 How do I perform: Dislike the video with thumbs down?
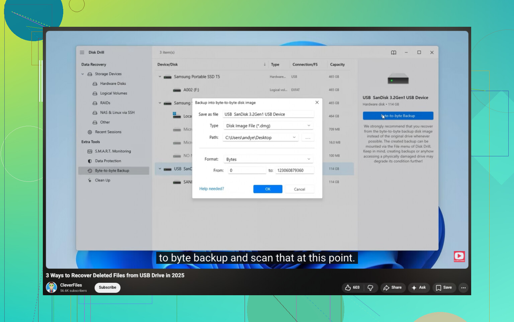pyautogui.click(x=370, y=288)
